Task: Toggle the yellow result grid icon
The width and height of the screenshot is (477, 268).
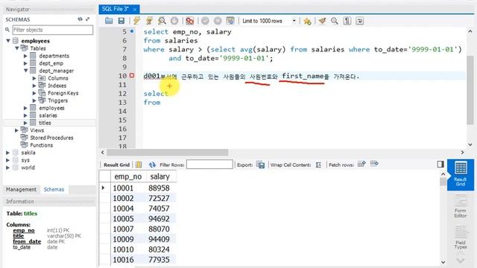Action: point(139,165)
